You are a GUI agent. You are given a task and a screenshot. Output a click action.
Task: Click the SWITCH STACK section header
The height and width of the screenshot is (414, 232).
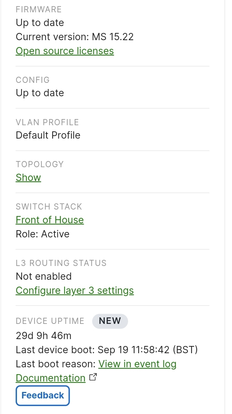49,207
